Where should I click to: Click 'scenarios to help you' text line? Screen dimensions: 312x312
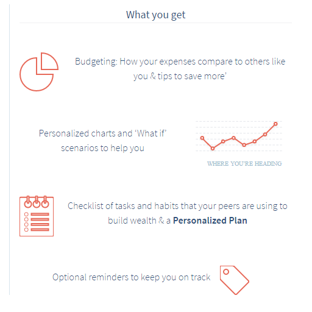coord(102,148)
